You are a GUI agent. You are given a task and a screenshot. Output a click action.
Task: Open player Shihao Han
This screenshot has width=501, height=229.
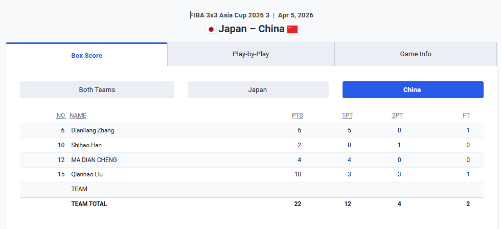[x=86, y=145]
